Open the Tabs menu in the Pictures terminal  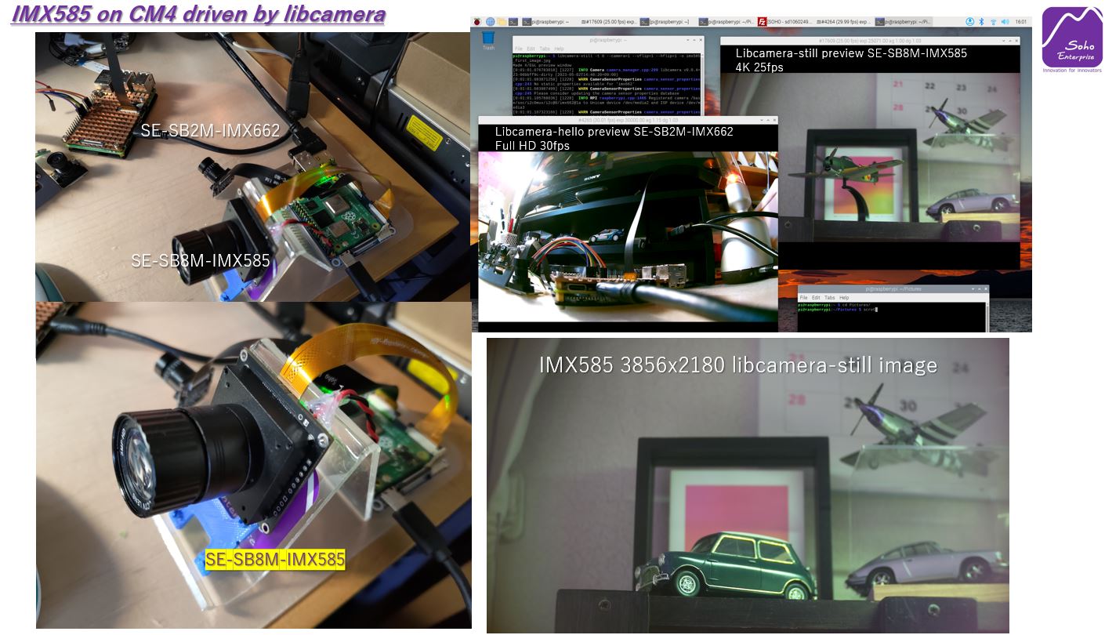(828, 297)
